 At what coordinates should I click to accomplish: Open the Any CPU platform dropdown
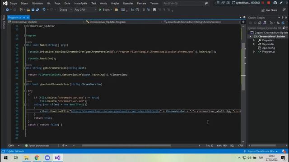click(x=85, y=10)
